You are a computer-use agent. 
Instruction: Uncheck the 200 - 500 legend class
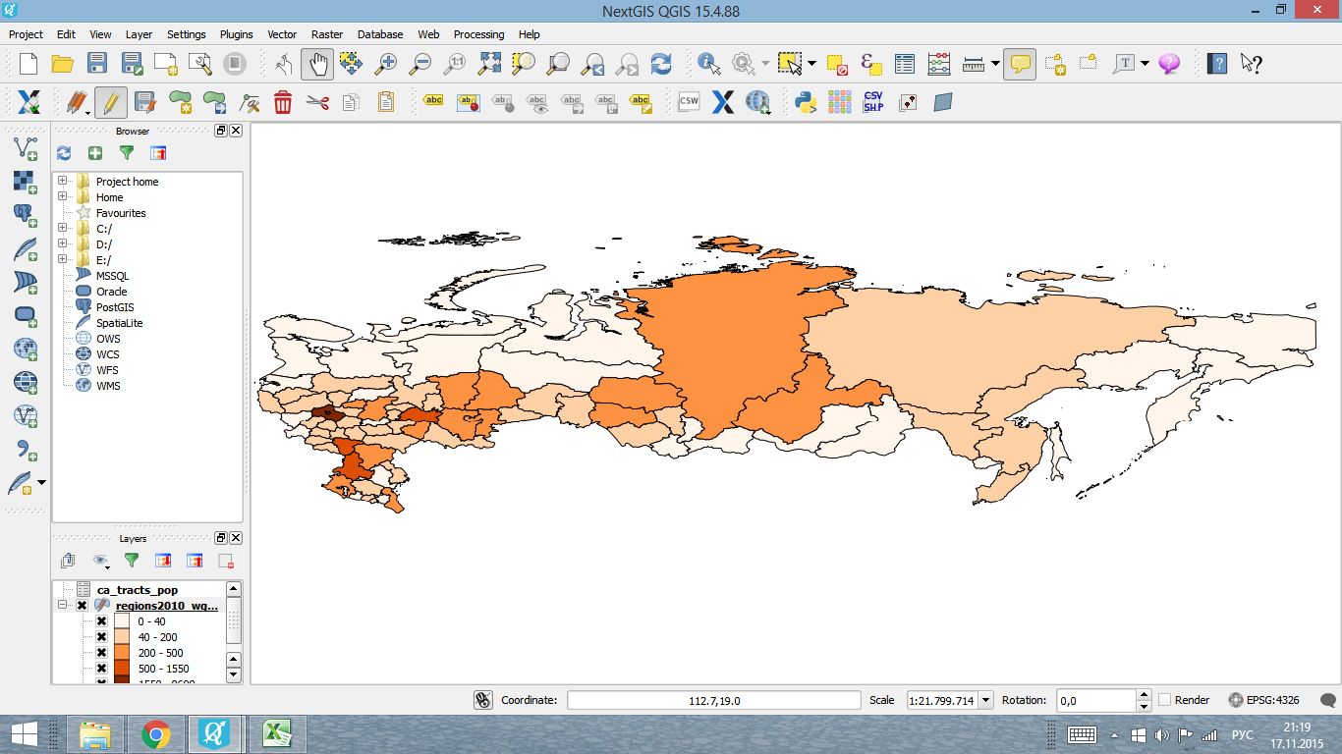[x=101, y=653]
